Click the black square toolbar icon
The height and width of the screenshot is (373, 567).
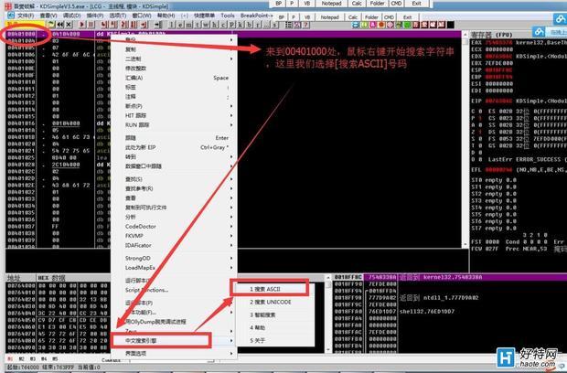tap(451, 25)
